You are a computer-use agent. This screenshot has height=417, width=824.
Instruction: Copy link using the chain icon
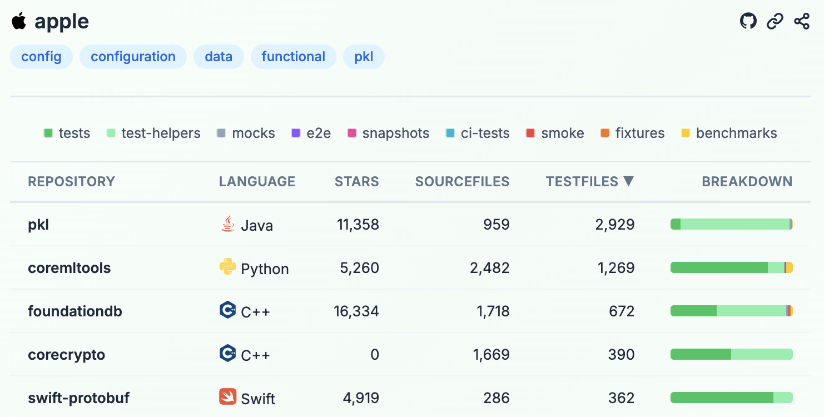coord(775,21)
